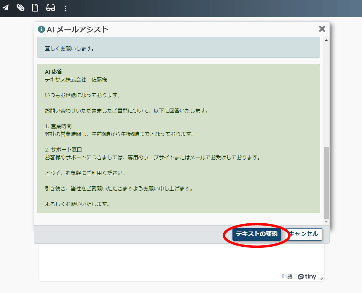Click the scrollbar down arrow in dialog
Image resolution: width=362 pixels, height=293 pixels.
[326, 222]
